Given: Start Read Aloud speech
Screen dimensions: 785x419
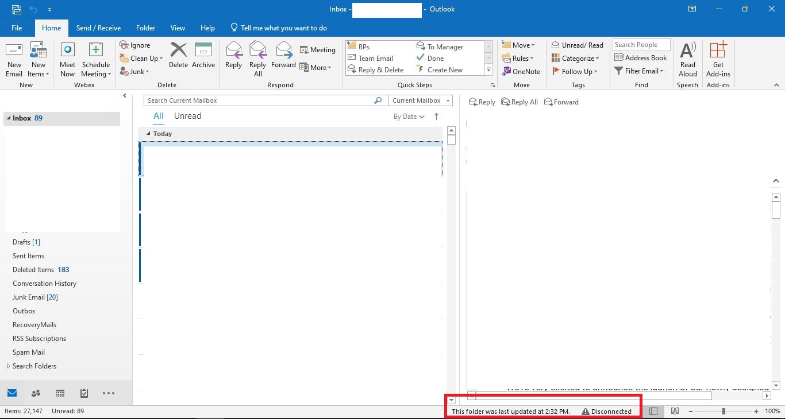Looking at the screenshot, I should (688, 60).
